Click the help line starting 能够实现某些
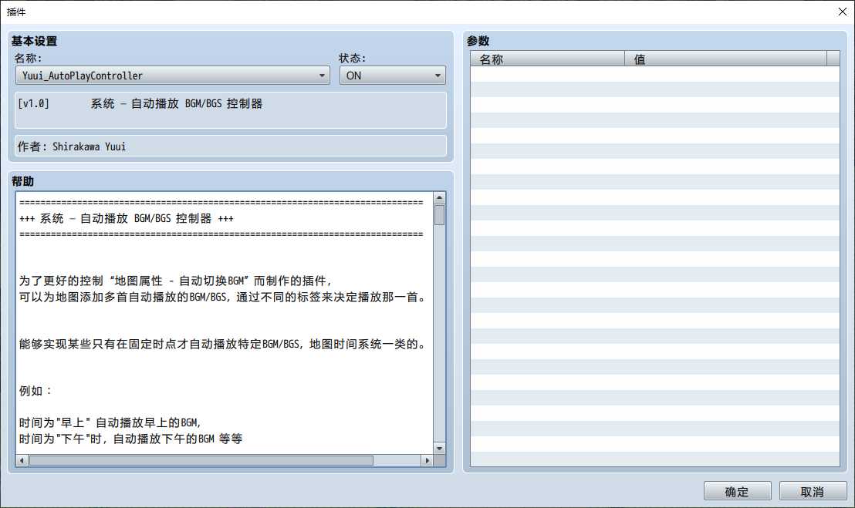855x508 pixels. tap(223, 344)
